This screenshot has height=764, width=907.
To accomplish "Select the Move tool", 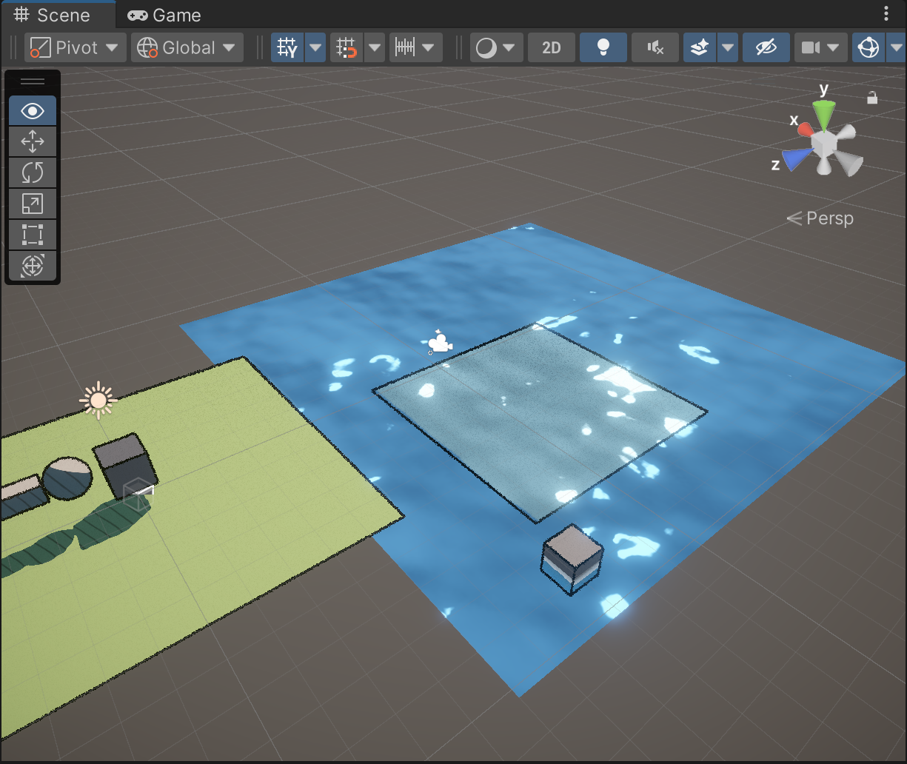I will pos(33,141).
